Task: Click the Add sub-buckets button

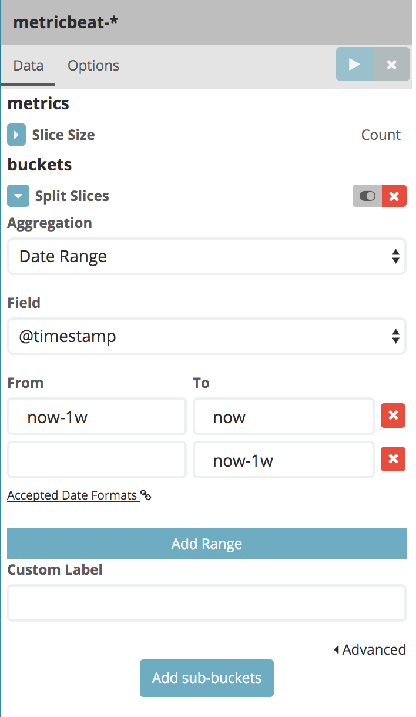Action: 206,678
